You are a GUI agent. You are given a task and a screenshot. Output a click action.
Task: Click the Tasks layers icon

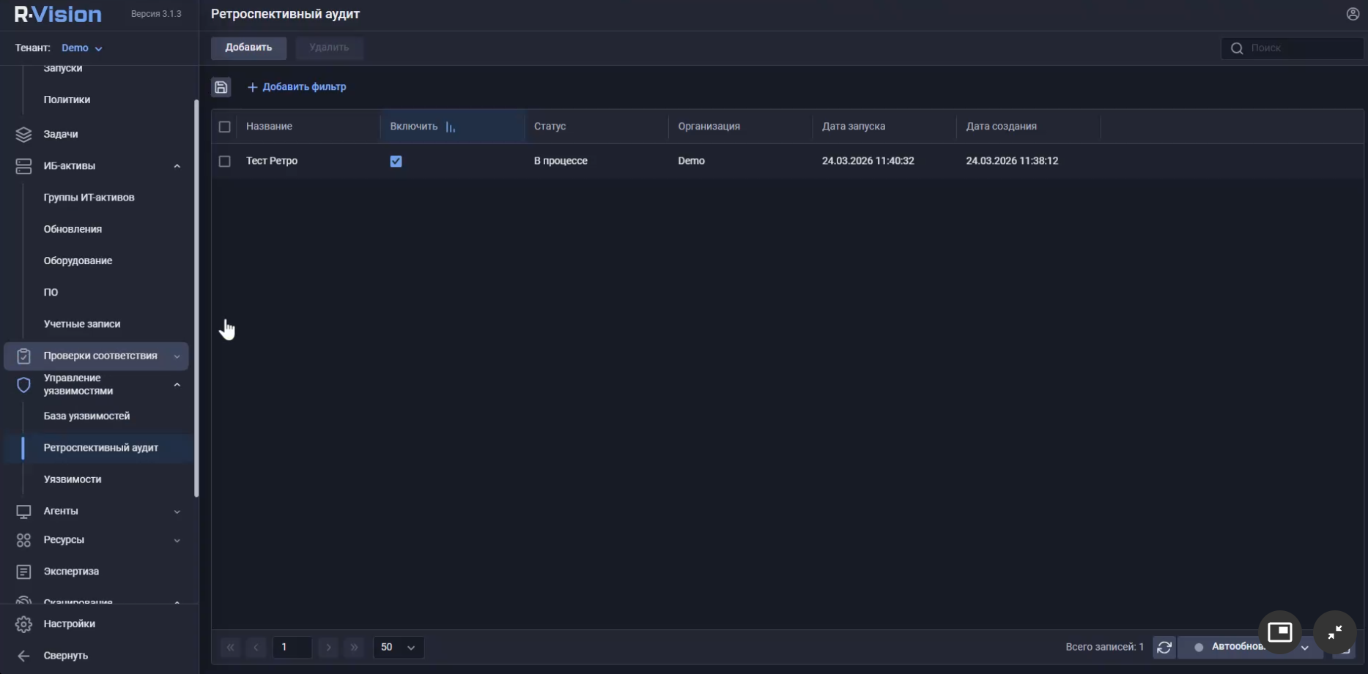23,135
